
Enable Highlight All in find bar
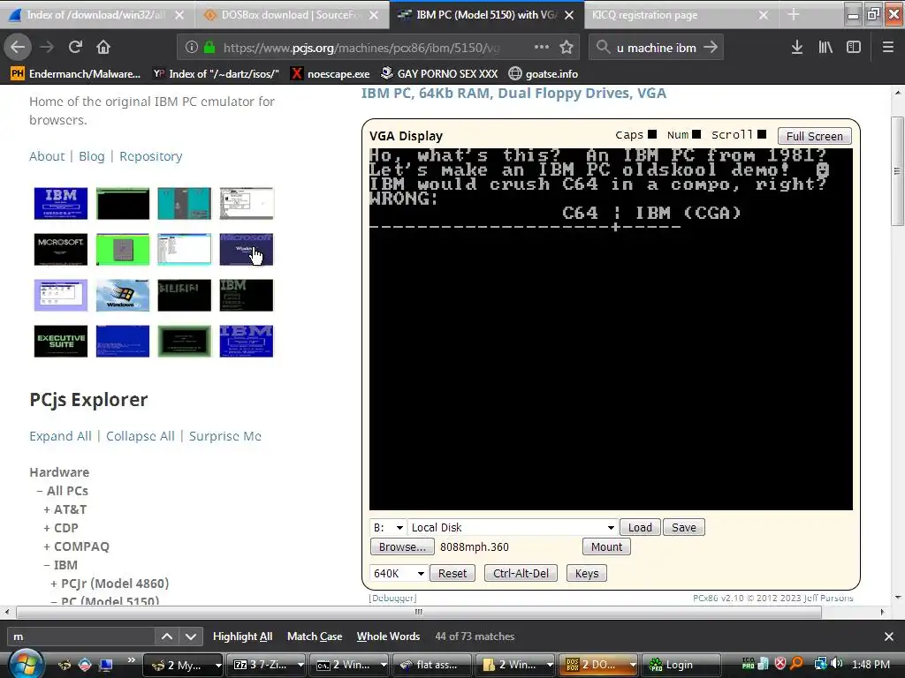pos(242,637)
